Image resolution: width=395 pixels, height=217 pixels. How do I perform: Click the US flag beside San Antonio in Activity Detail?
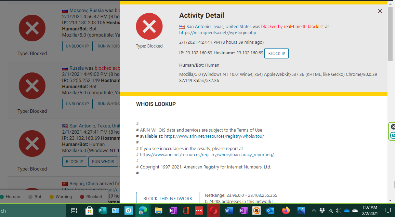tap(182, 27)
